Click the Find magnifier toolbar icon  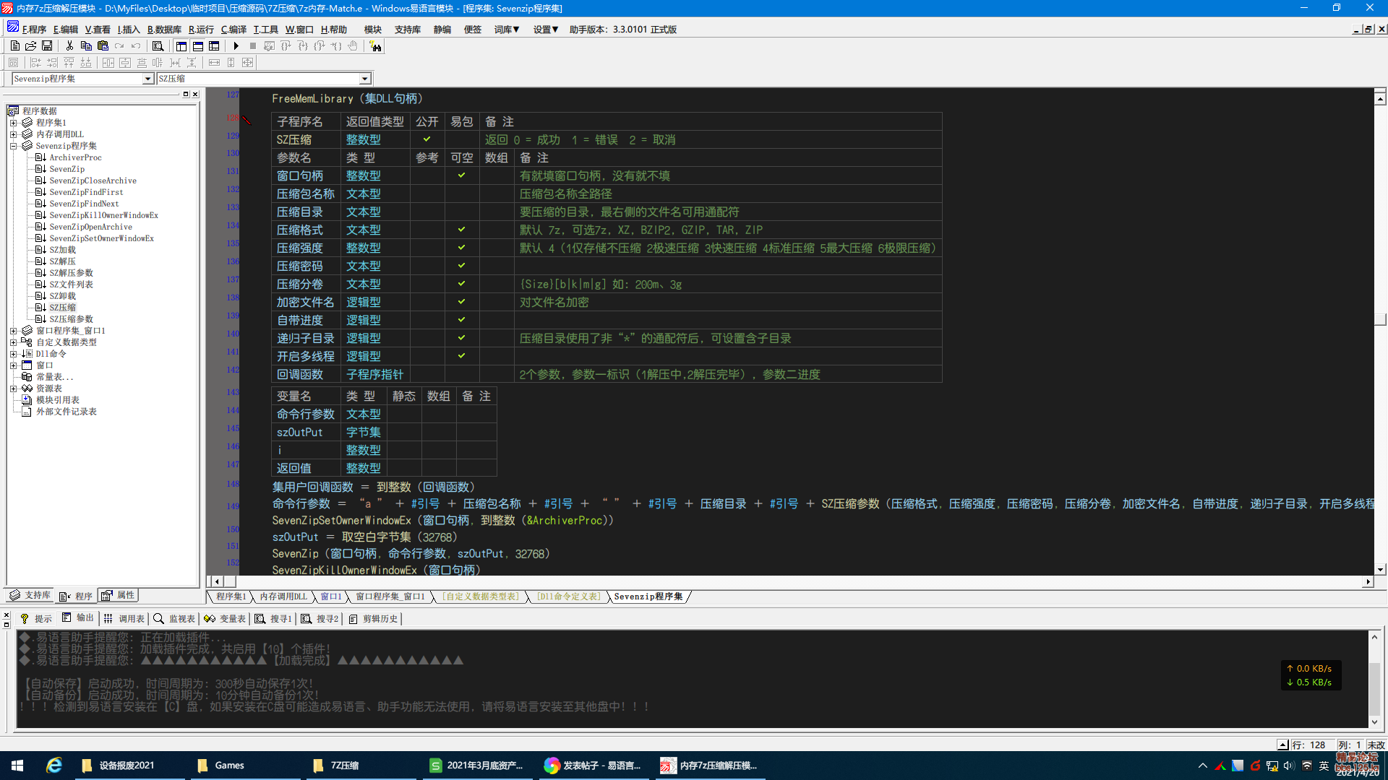158,45
